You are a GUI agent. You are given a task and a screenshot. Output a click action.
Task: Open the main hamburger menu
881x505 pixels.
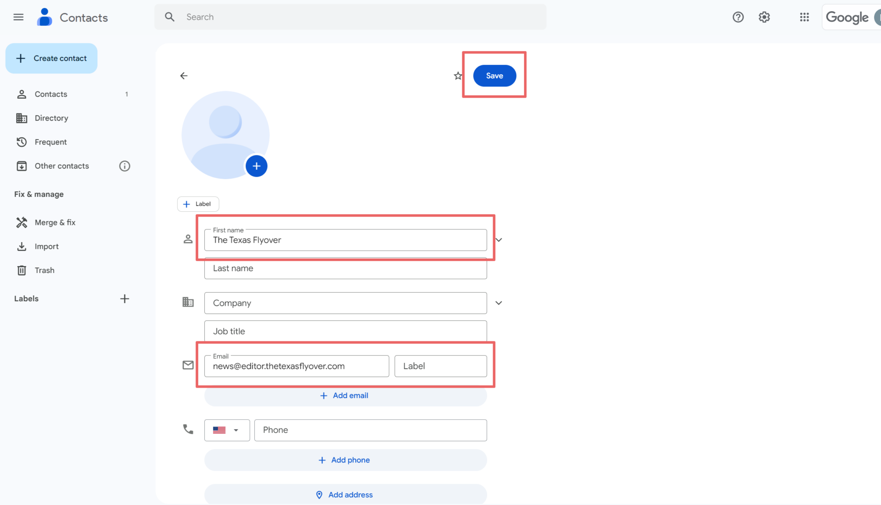(18, 17)
